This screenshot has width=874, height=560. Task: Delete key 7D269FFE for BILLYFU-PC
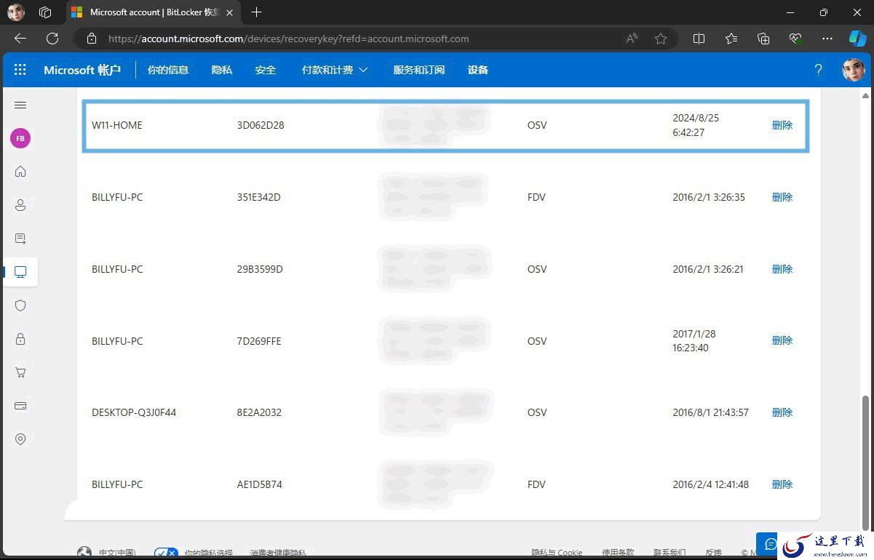pos(782,340)
